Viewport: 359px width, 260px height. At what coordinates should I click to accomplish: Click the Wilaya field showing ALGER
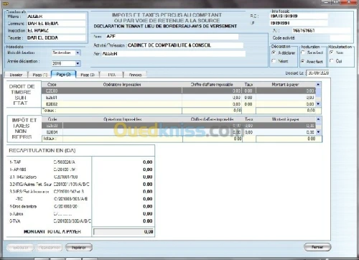(x=56, y=17)
